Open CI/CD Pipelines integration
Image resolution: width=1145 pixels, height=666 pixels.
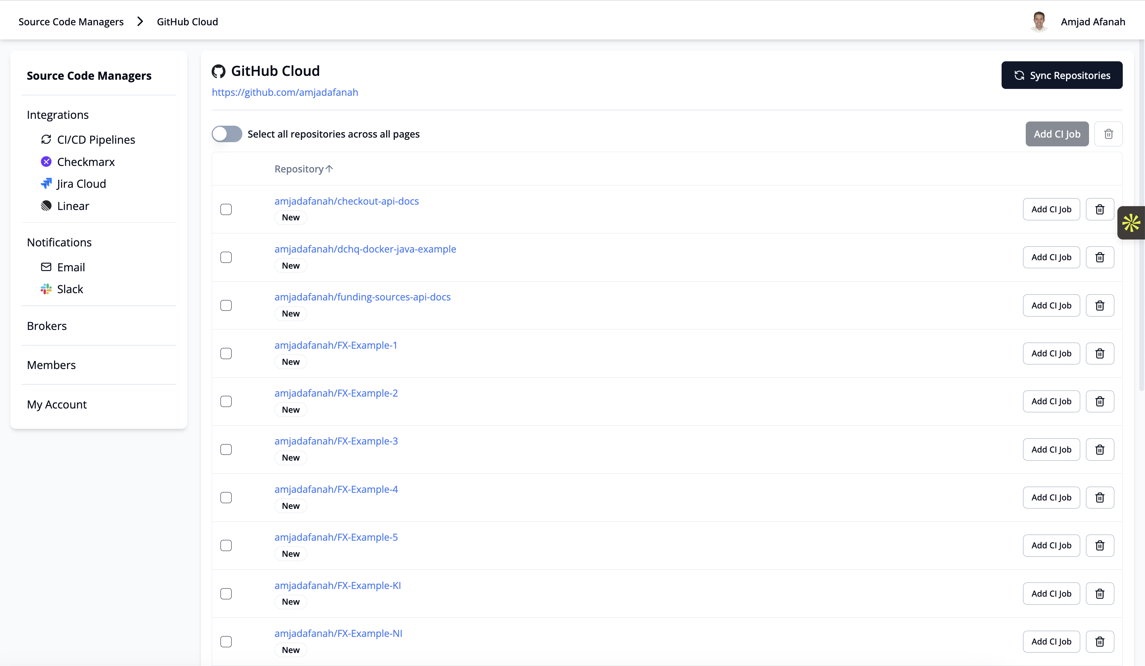coord(95,139)
